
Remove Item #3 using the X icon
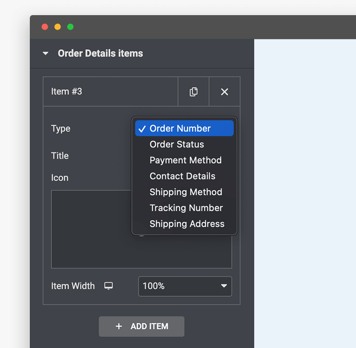224,92
